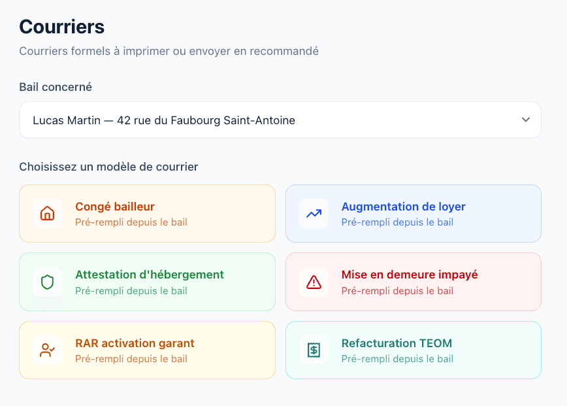This screenshot has width=567, height=406.
Task: Click 'Pré-rempli depuis le bail' under Mise en demeure
Action: 397,291
